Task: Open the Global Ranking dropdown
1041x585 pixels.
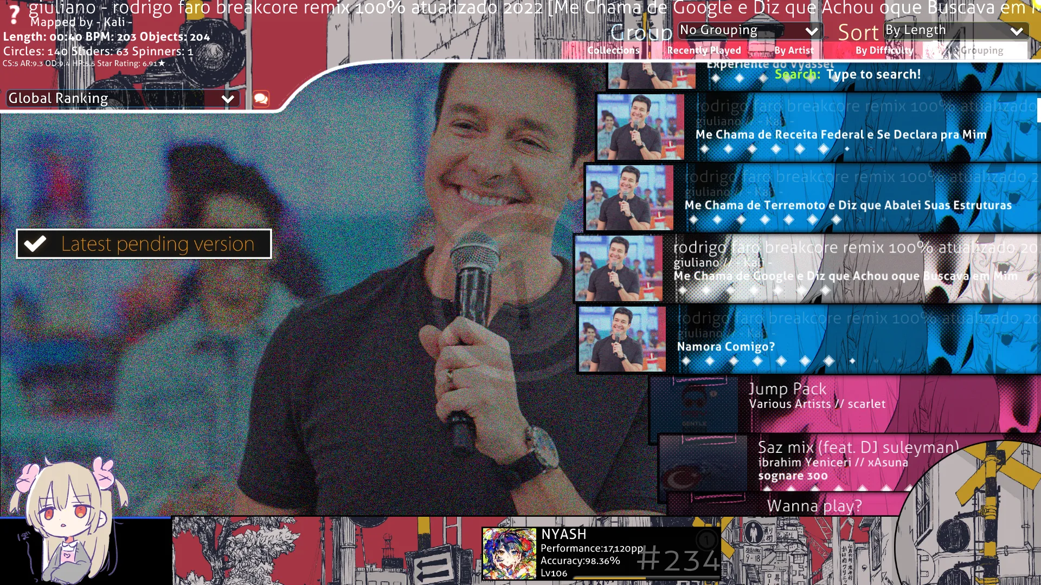Action: 123,98
